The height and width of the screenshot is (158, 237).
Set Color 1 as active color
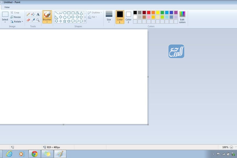click(120, 16)
